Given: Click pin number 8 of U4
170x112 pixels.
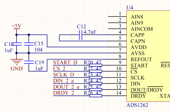Looking at the screenshot, I should pyautogui.click(x=120, y=56).
